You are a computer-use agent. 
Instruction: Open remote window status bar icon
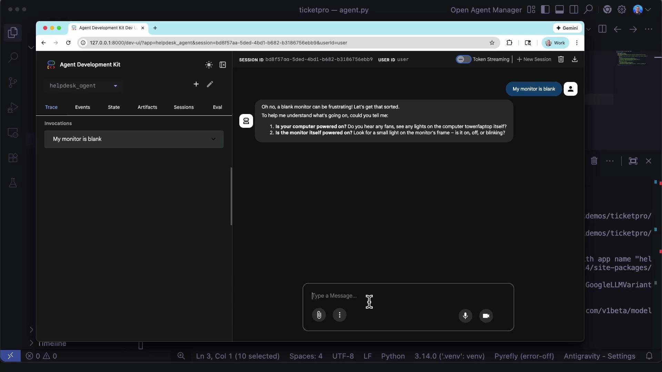coord(10,356)
